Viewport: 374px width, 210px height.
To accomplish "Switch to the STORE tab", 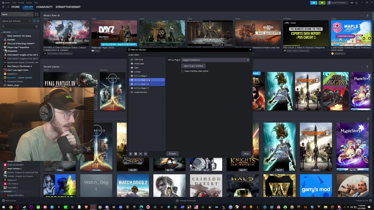I will (x=15, y=7).
